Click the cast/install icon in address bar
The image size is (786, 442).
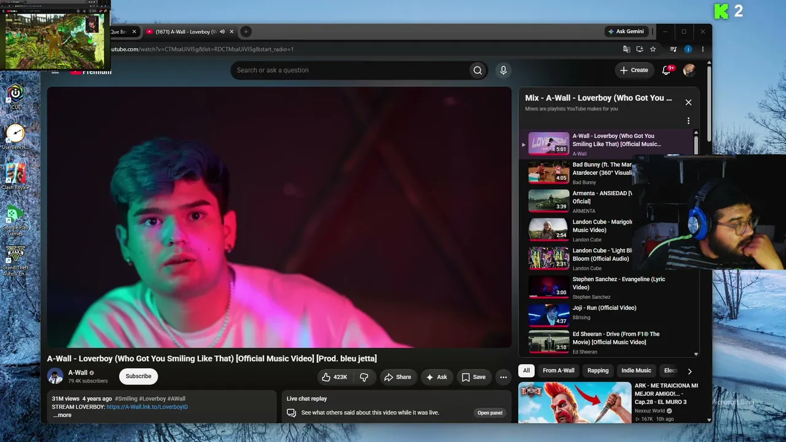(x=639, y=49)
